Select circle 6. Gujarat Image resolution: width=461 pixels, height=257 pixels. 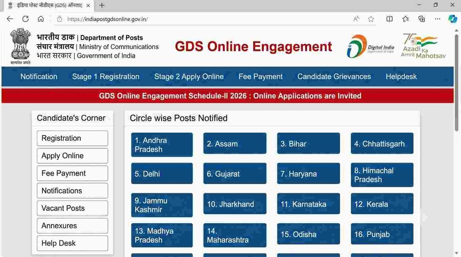tap(235, 173)
